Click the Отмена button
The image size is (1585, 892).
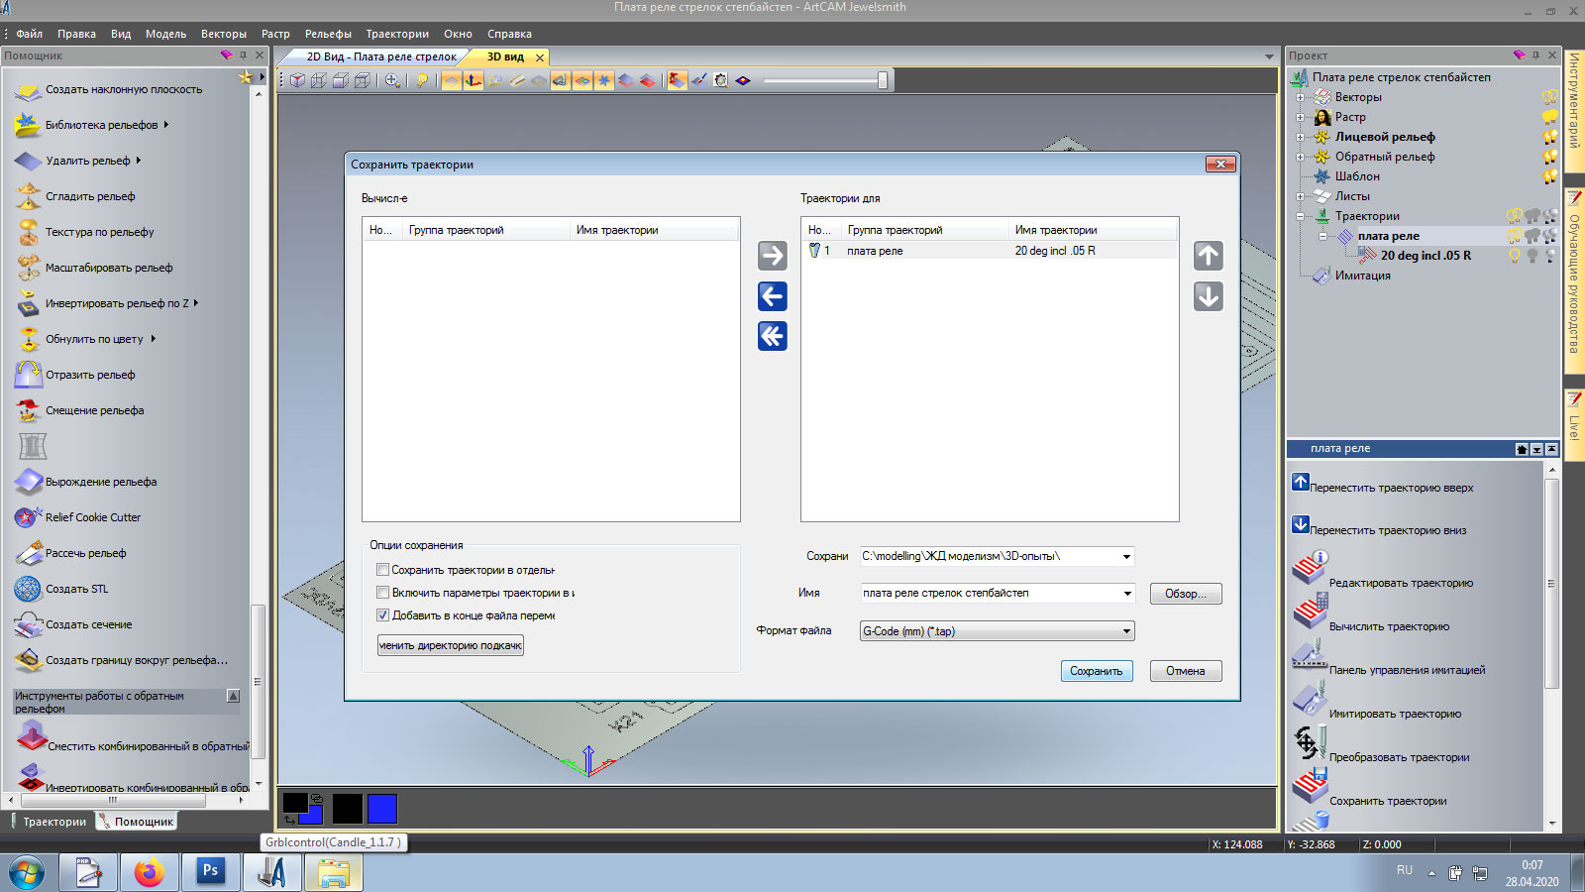coord(1186,671)
